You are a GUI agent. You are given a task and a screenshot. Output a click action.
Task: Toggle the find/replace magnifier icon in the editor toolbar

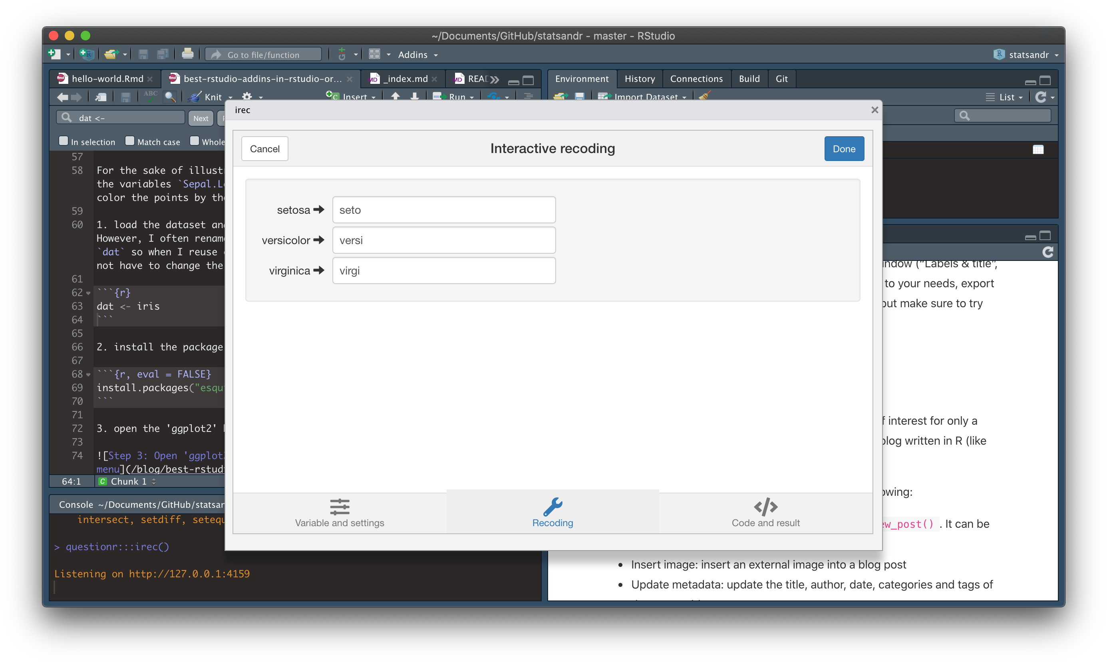pos(170,97)
